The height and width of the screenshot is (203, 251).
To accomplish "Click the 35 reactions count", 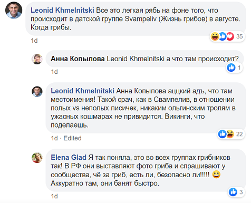I will pyautogui.click(x=239, y=36).
